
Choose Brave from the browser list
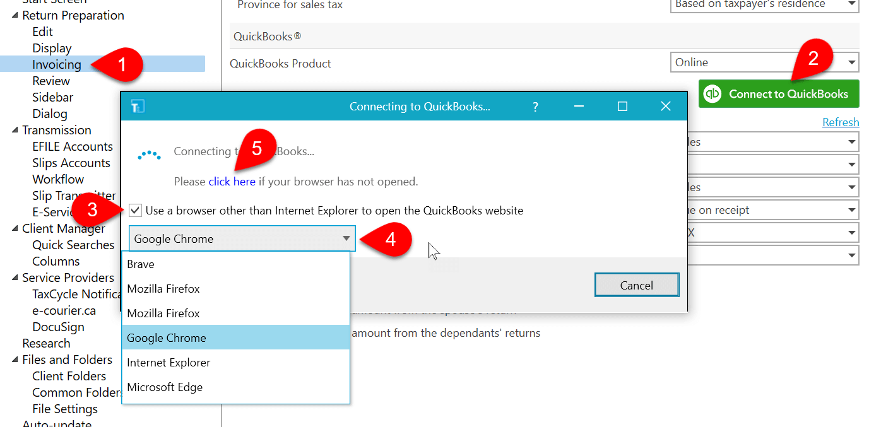[235, 264]
